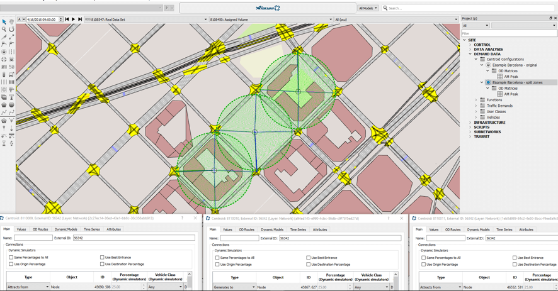558x291 pixels.
Task: Open Dynamic Models tab in centroid 8110010
Action: coord(272,229)
